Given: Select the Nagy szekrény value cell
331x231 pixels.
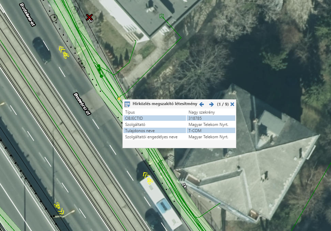Looking at the screenshot, I should [201, 112].
